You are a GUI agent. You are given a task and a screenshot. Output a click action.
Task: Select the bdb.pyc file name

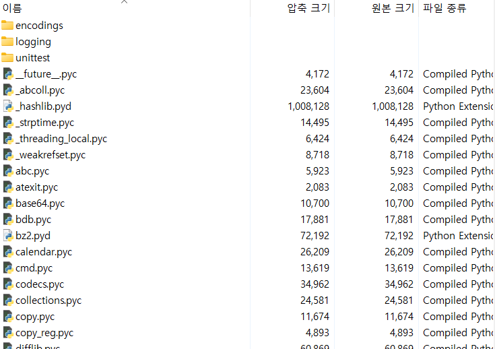33,220
